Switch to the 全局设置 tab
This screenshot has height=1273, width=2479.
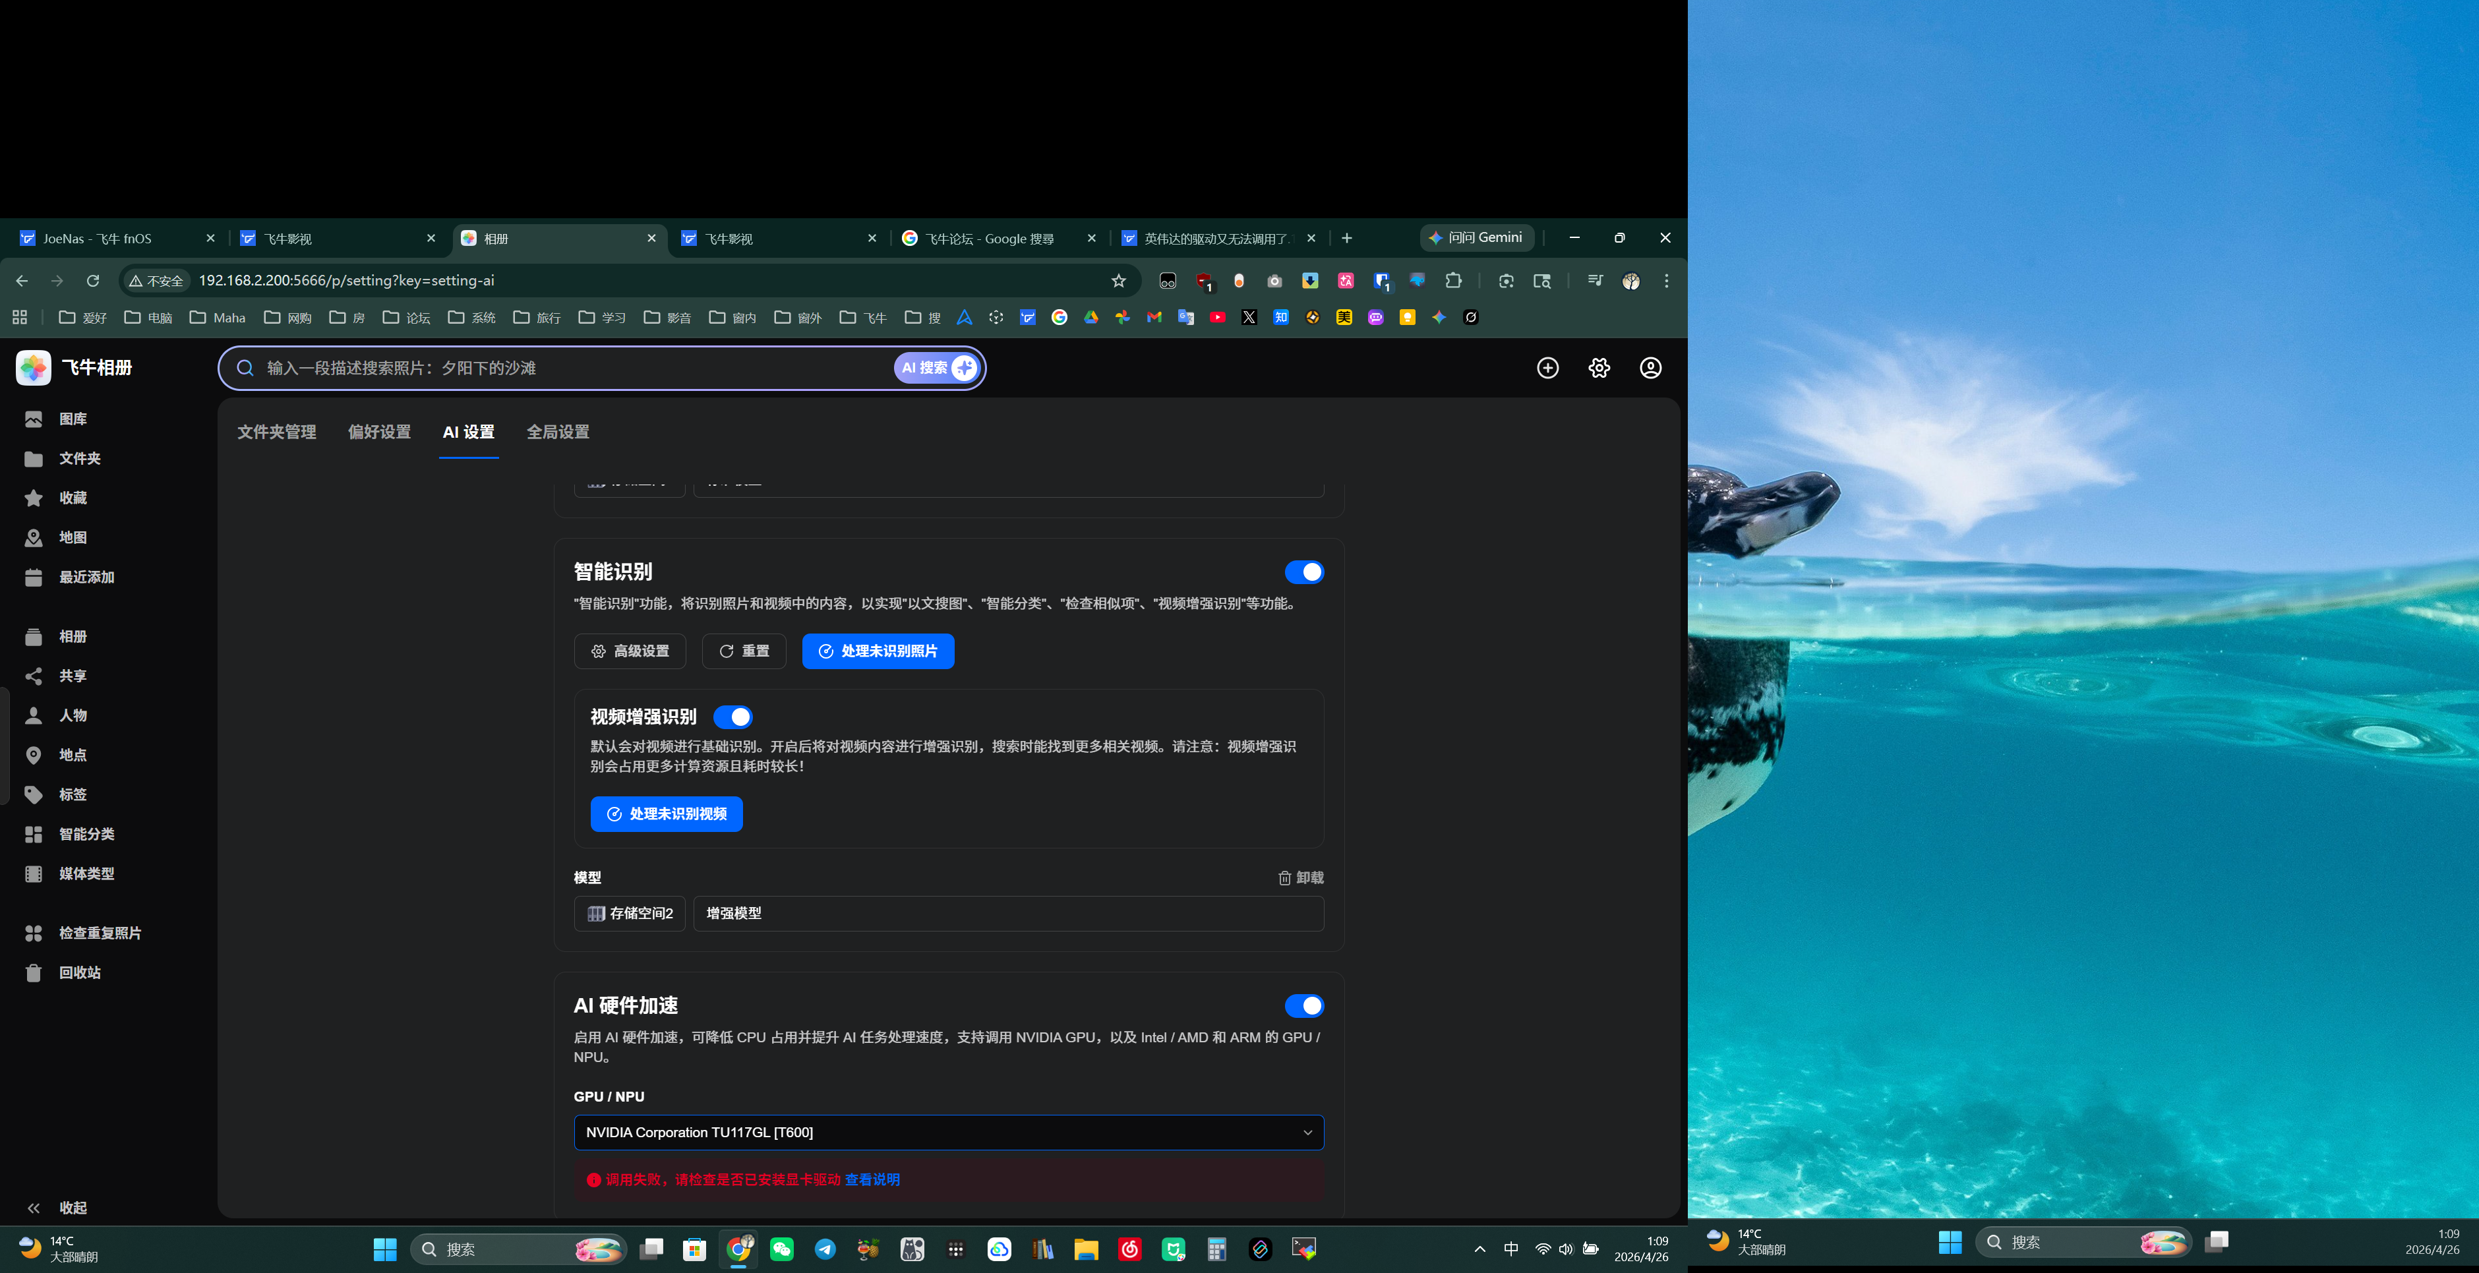click(x=557, y=432)
